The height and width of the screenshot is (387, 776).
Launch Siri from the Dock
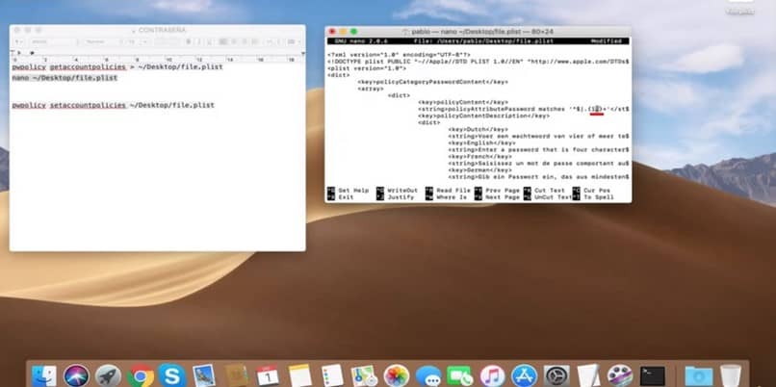[x=76, y=376]
